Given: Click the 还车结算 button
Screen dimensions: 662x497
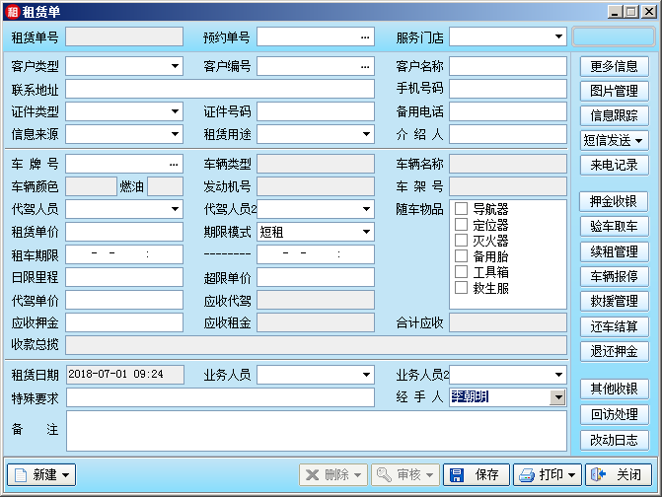Looking at the screenshot, I should [614, 326].
